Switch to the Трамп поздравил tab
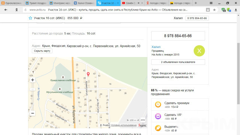The width and height of the screenshot is (240, 135). [36, 3]
